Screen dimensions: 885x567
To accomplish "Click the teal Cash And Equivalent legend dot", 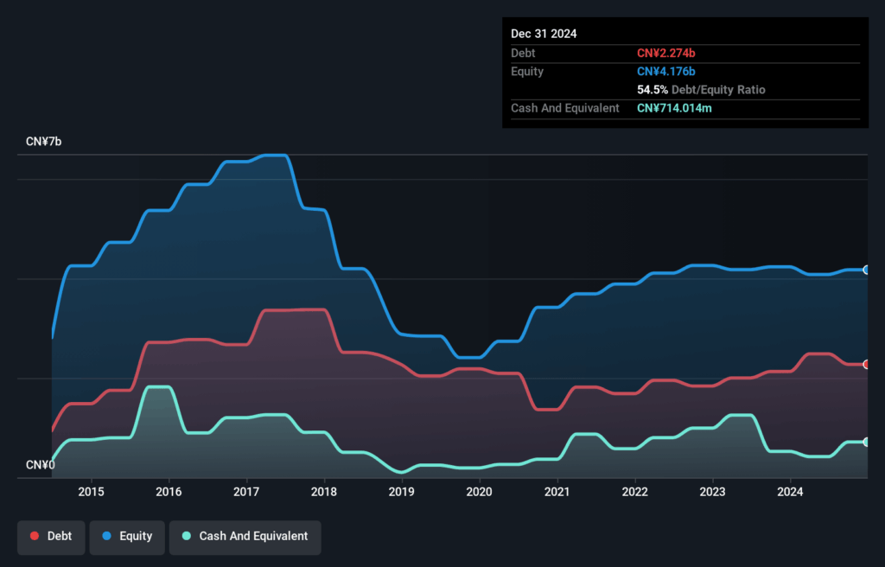I will 187,537.
